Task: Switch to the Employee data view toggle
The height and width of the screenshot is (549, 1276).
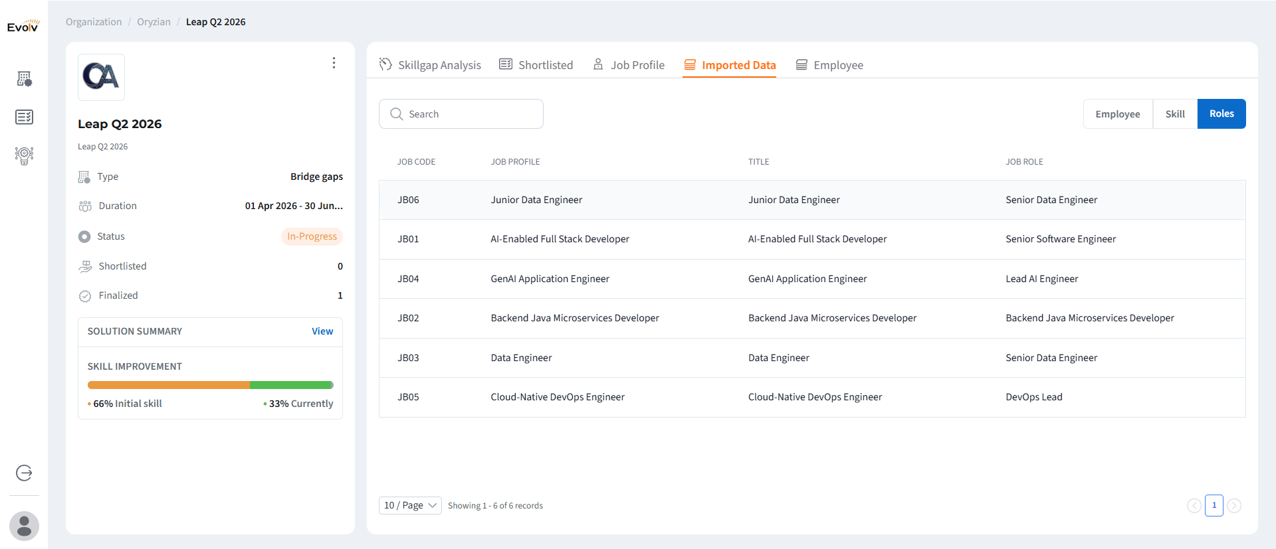Action: click(1117, 114)
